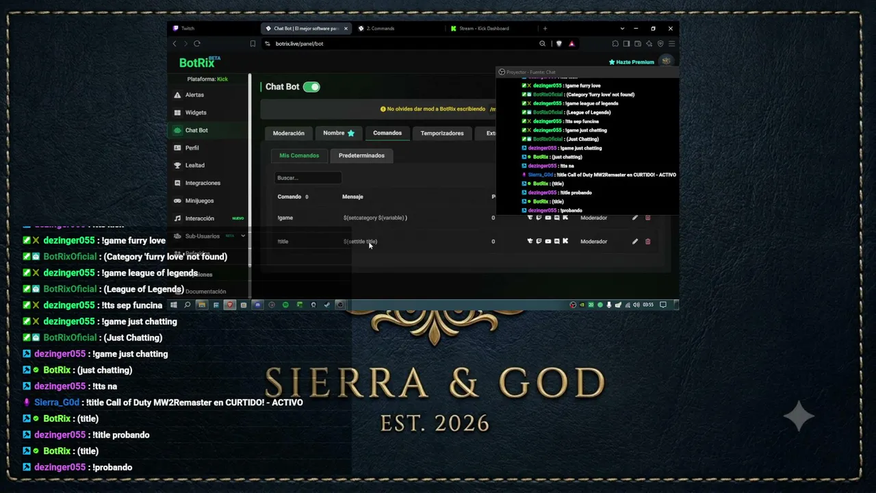Close the Chat Bot browser tab
This screenshot has height=493, width=876.
[x=346, y=29]
